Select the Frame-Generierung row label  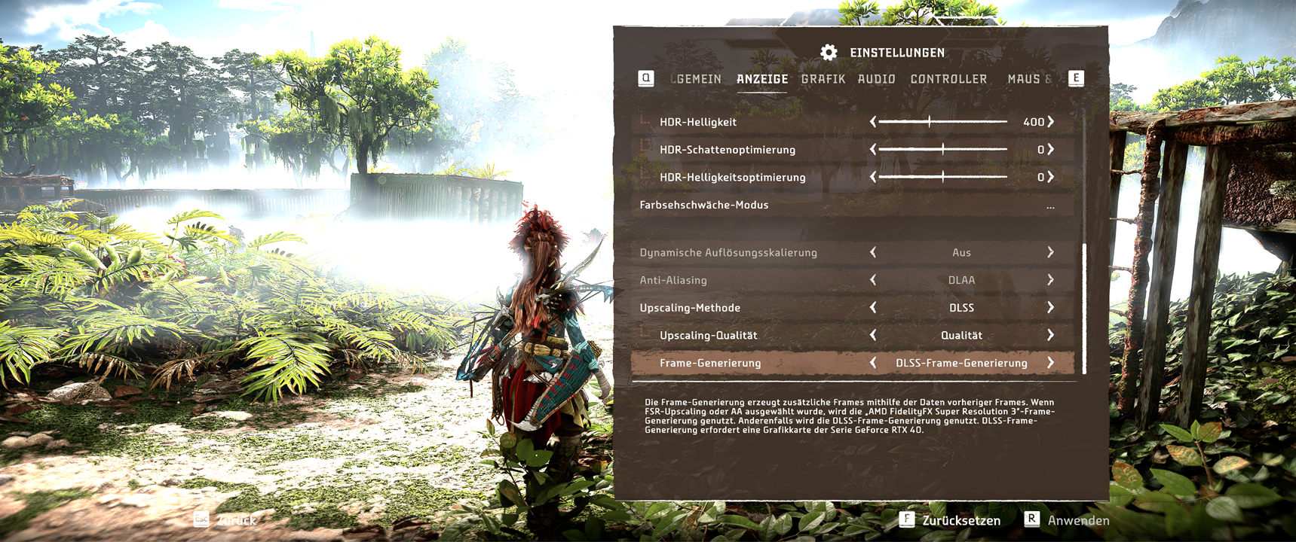[710, 363]
